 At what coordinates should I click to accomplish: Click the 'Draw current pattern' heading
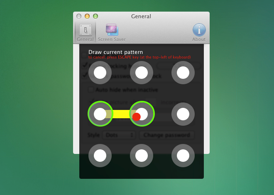click(115, 52)
